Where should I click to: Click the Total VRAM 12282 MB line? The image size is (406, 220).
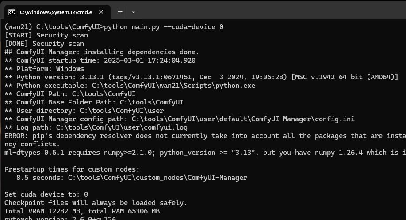82,211
